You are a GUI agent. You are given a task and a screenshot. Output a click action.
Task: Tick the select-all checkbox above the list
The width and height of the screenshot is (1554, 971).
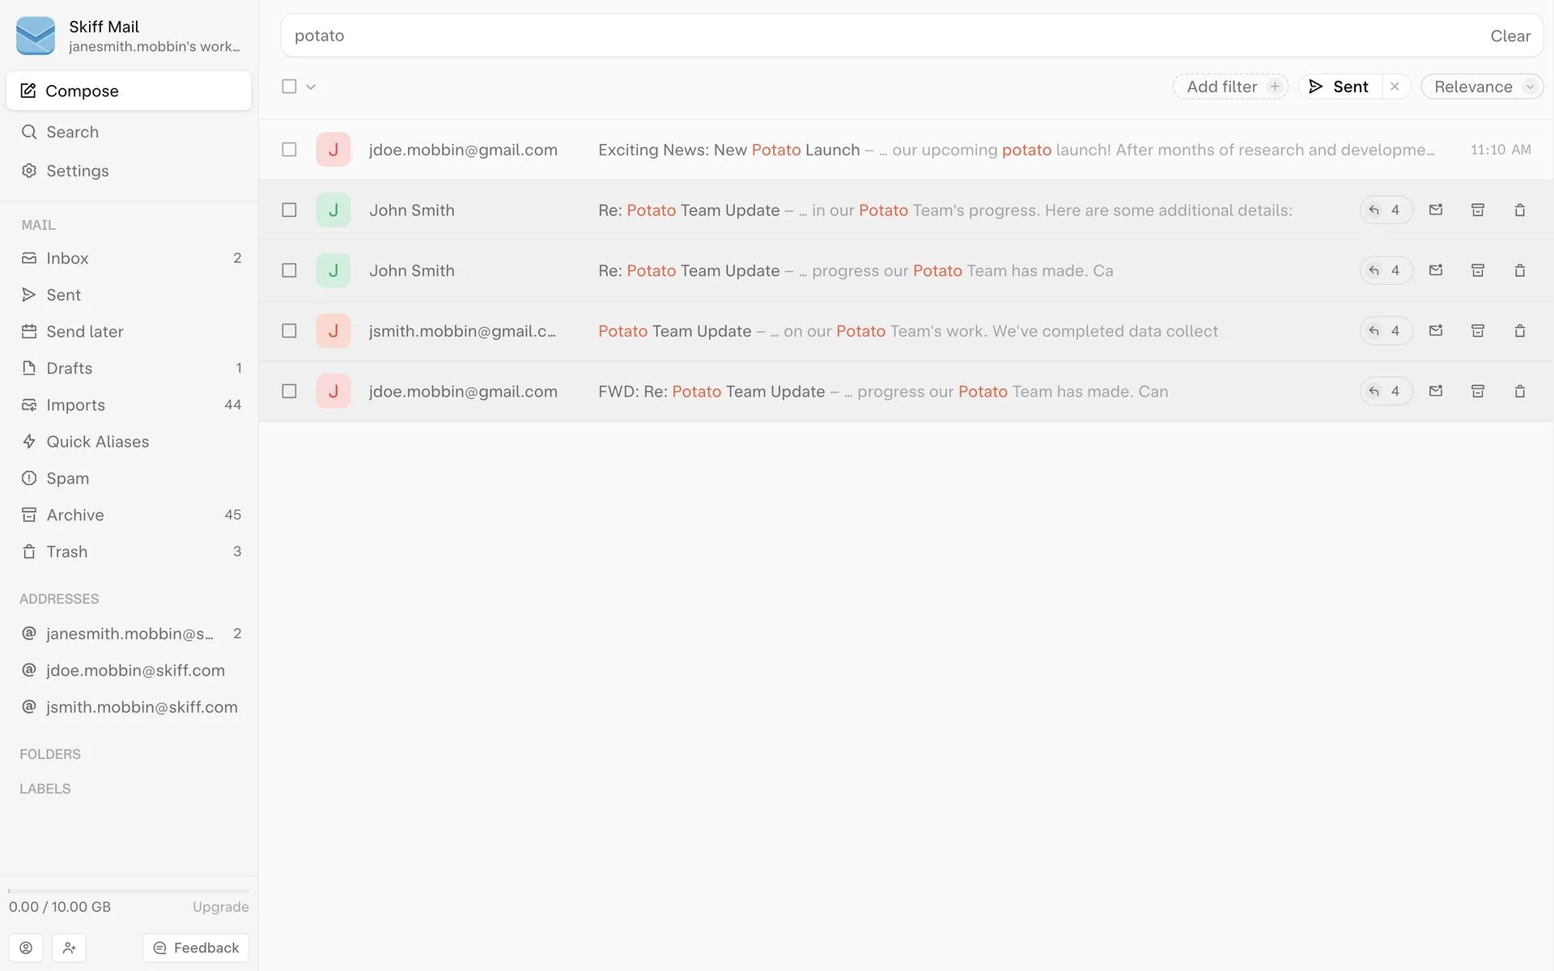point(289,87)
